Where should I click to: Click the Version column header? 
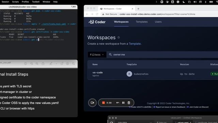tap(184, 65)
